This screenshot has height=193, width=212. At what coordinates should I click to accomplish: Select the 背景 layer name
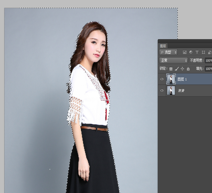(x=181, y=91)
